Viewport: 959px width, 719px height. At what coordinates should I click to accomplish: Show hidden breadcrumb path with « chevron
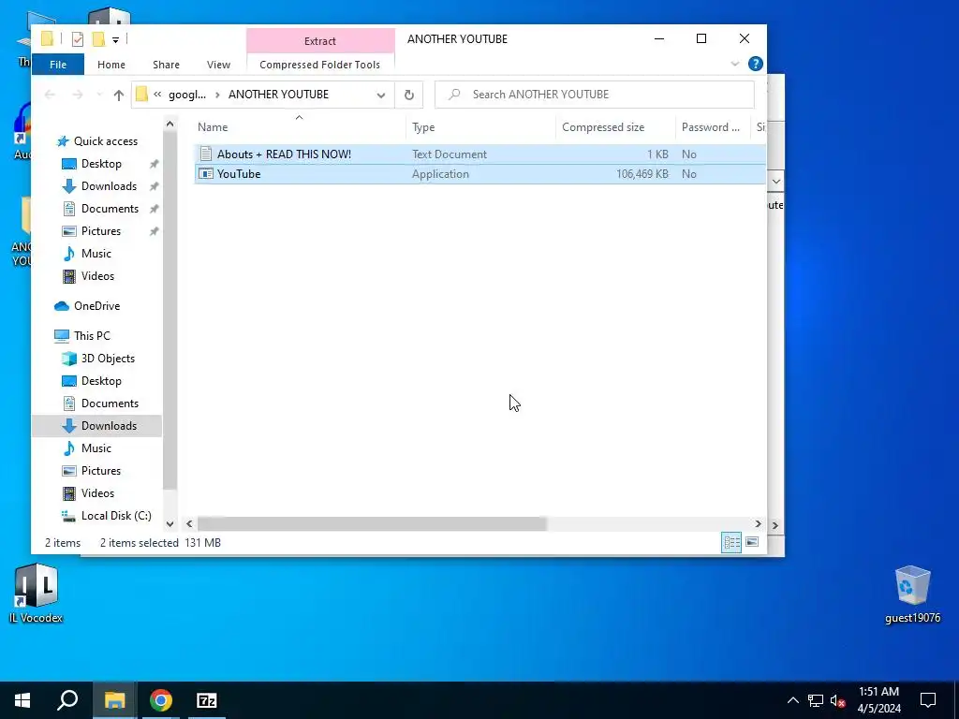point(157,95)
